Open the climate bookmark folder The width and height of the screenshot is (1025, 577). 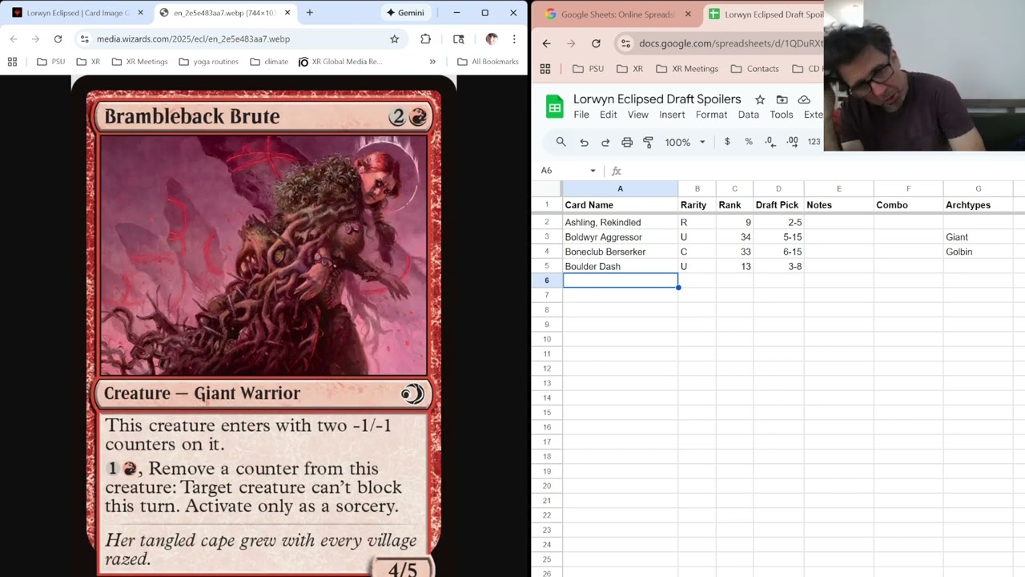tap(268, 61)
